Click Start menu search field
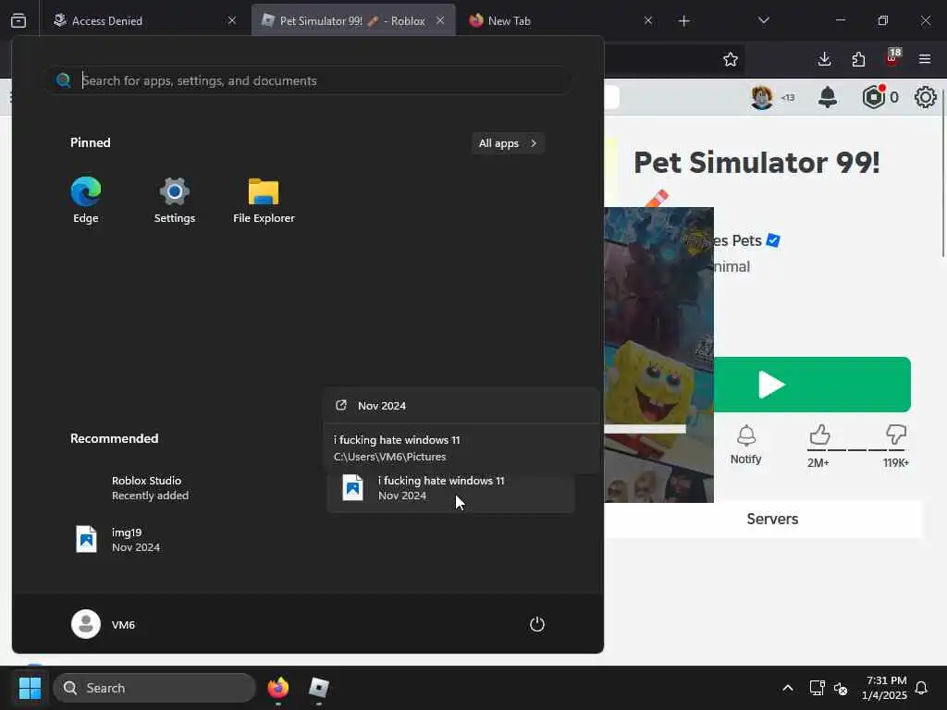This screenshot has height=710, width=947. 309,80
